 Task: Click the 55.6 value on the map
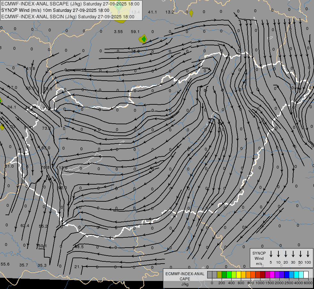[x=5, y=264]
